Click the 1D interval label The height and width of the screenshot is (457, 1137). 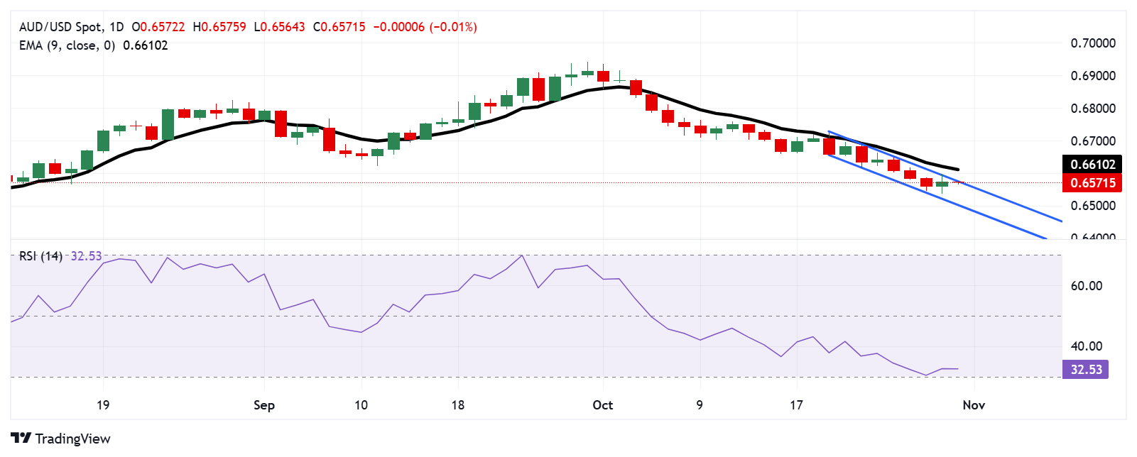click(116, 27)
